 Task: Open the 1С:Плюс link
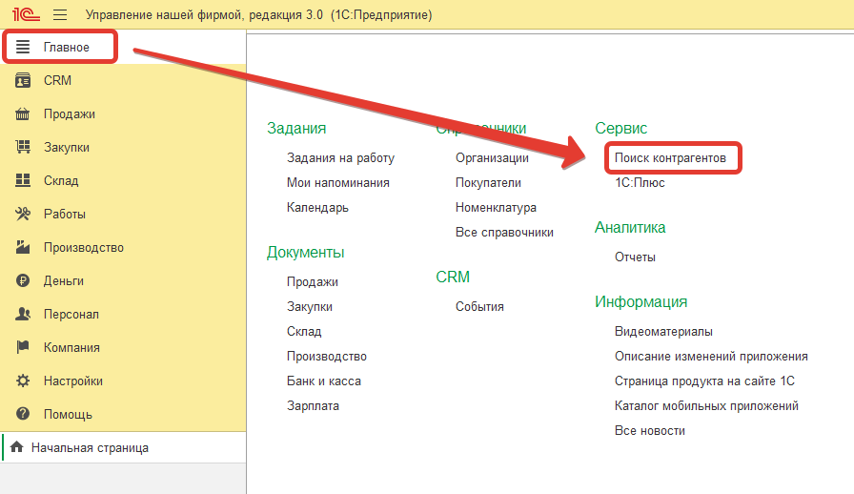640,183
